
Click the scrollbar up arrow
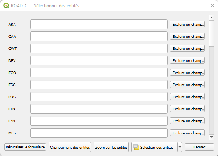click(x=211, y=18)
